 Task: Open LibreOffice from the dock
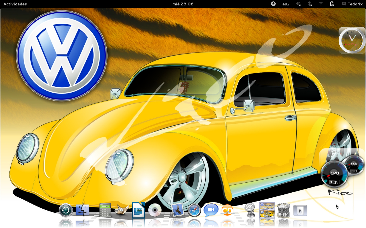[138, 210]
